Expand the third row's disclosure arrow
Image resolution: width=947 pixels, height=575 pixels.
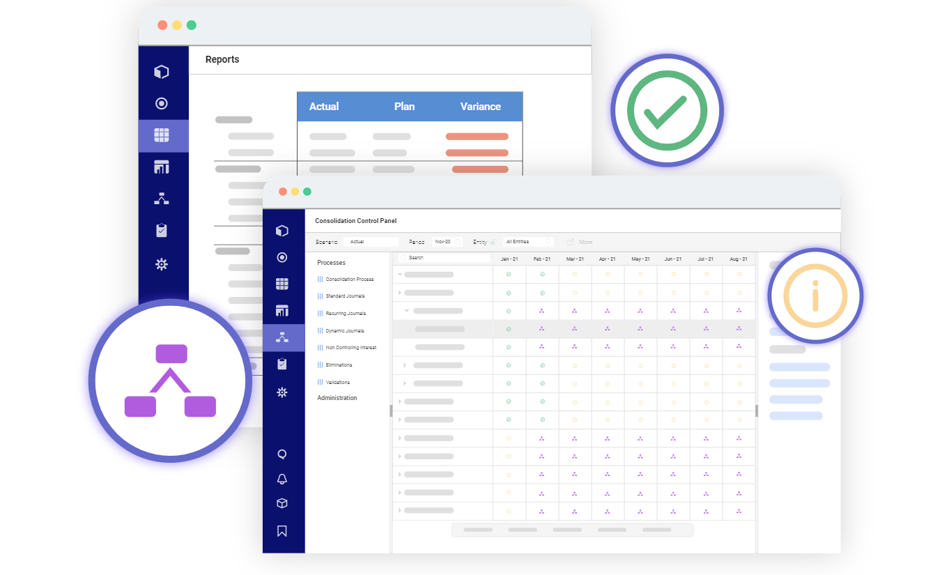[406, 311]
